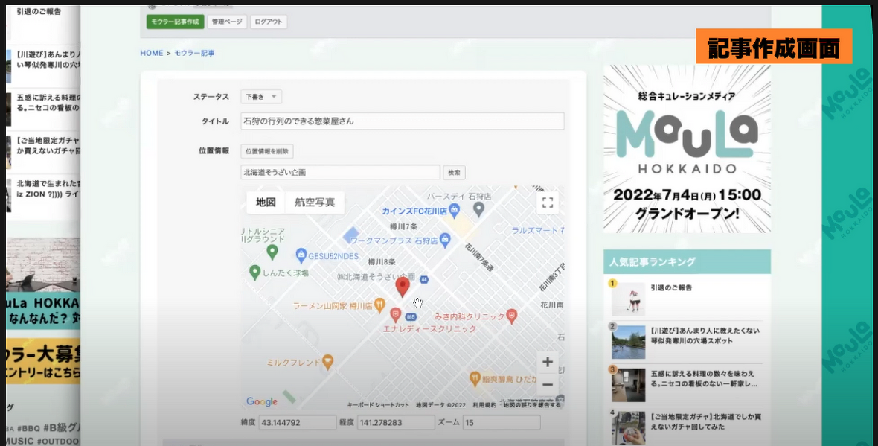Image resolution: width=878 pixels, height=446 pixels.
Task: Go to HOME breadcrumb link
Action: point(151,53)
